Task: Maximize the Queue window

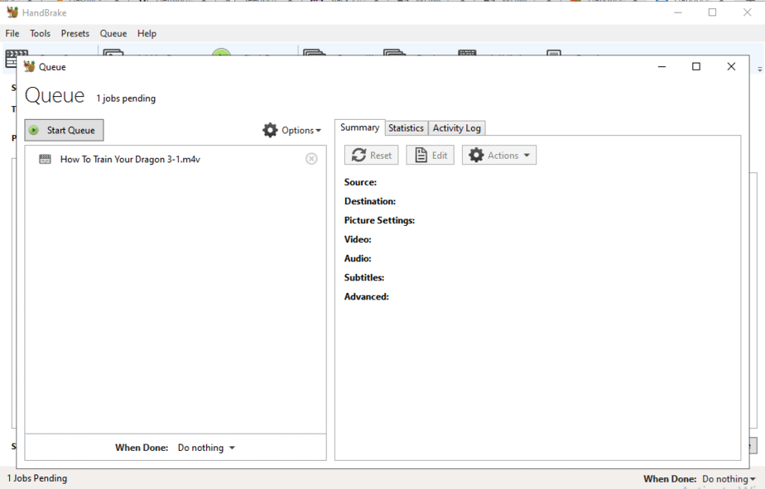Action: (696, 67)
